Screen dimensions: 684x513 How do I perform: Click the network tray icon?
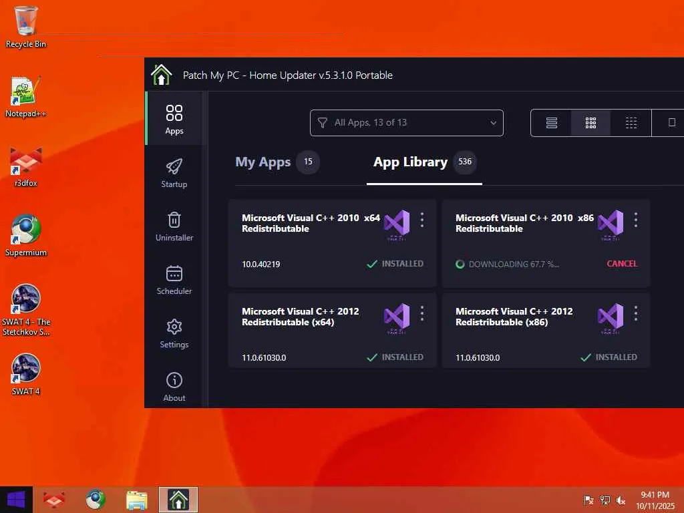tap(605, 500)
